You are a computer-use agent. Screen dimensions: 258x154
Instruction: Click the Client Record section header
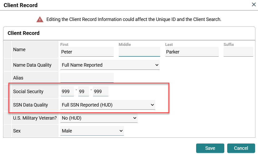tap(24, 33)
